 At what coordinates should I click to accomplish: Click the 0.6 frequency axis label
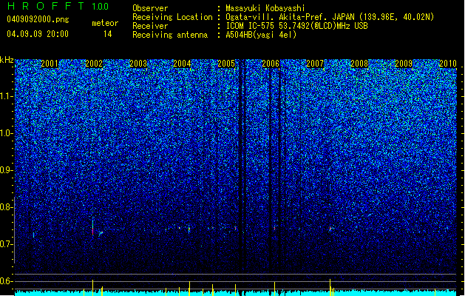(x=6, y=281)
